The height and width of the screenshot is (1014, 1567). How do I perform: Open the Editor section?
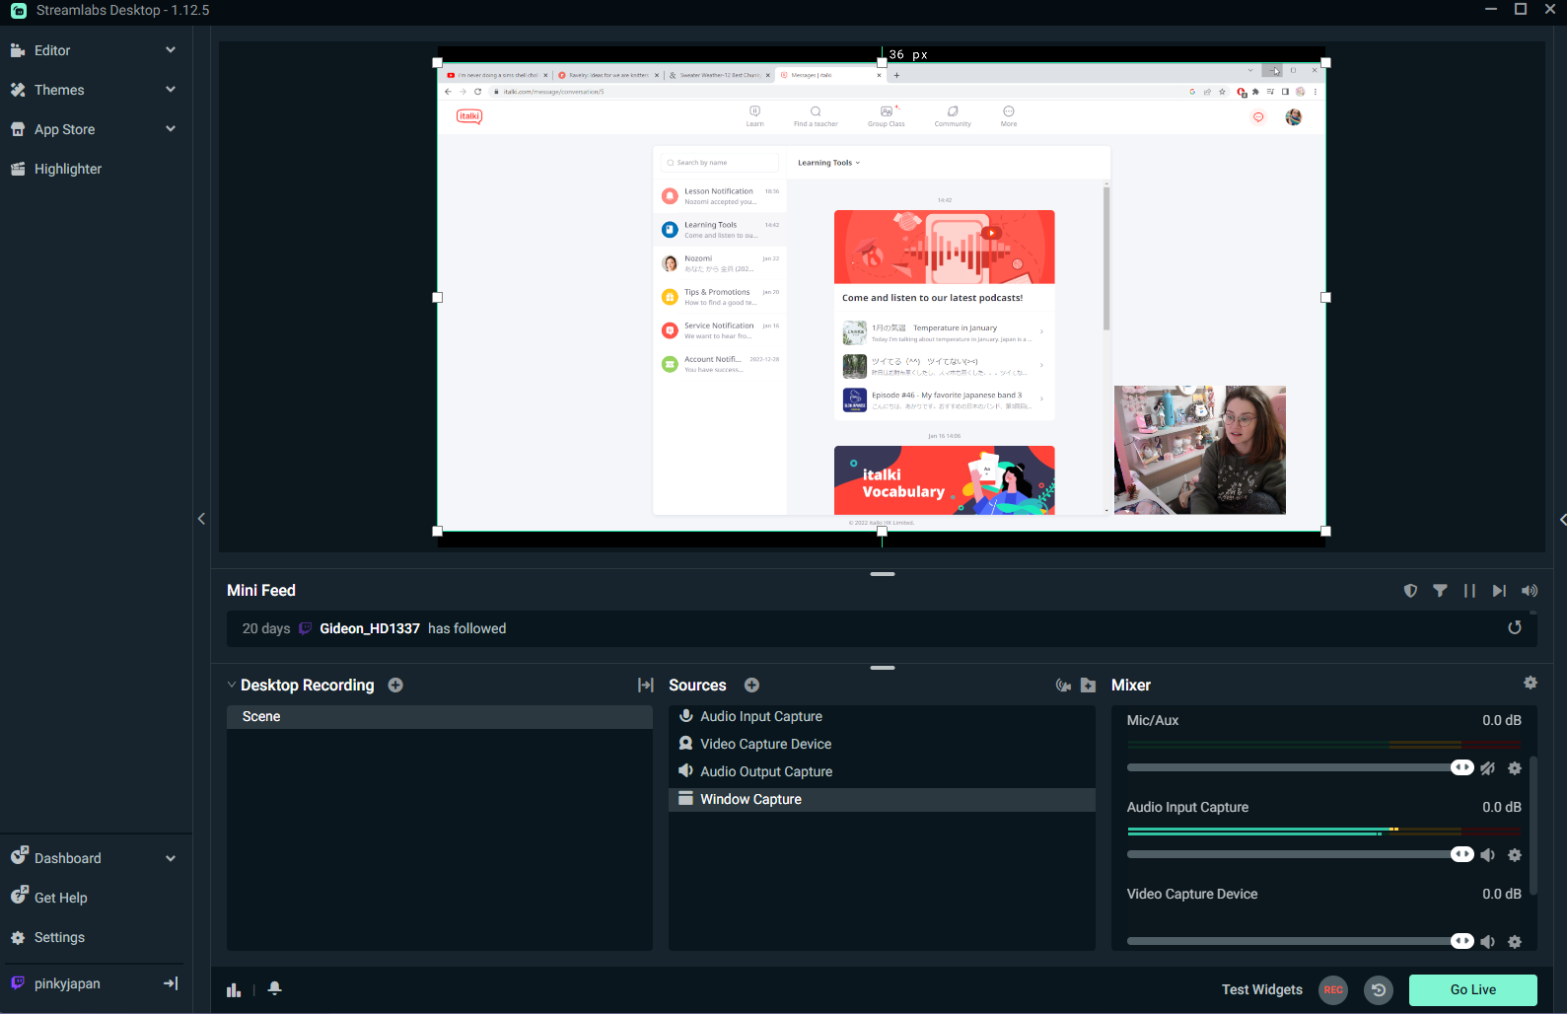[x=52, y=50]
